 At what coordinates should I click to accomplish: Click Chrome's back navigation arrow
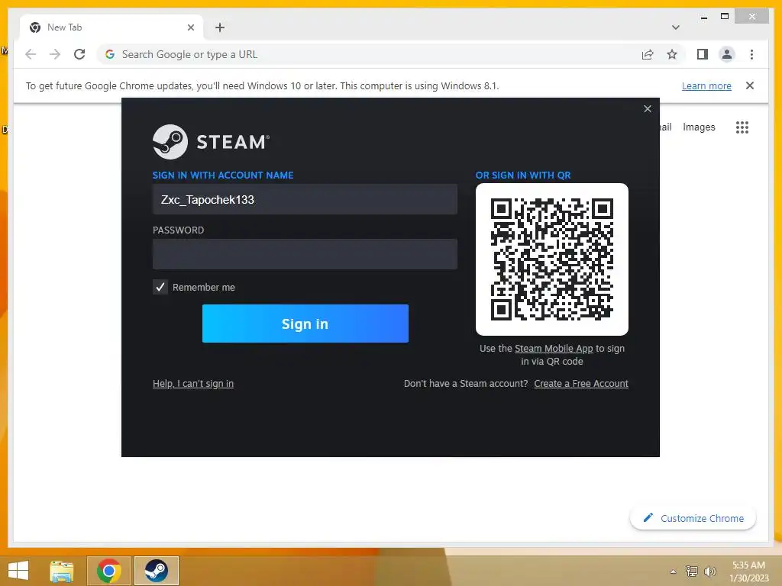click(31, 54)
